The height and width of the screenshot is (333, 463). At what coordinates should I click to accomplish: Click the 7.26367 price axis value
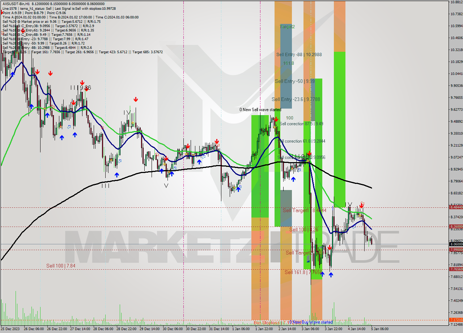click(456, 312)
